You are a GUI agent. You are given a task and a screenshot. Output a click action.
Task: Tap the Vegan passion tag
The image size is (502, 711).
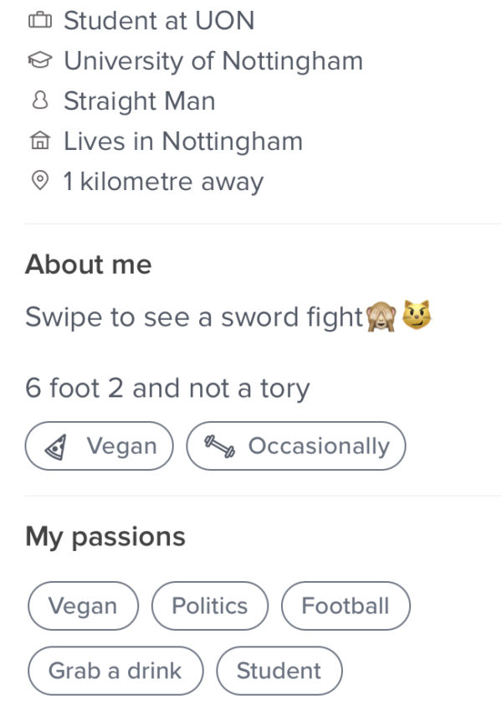(x=83, y=605)
